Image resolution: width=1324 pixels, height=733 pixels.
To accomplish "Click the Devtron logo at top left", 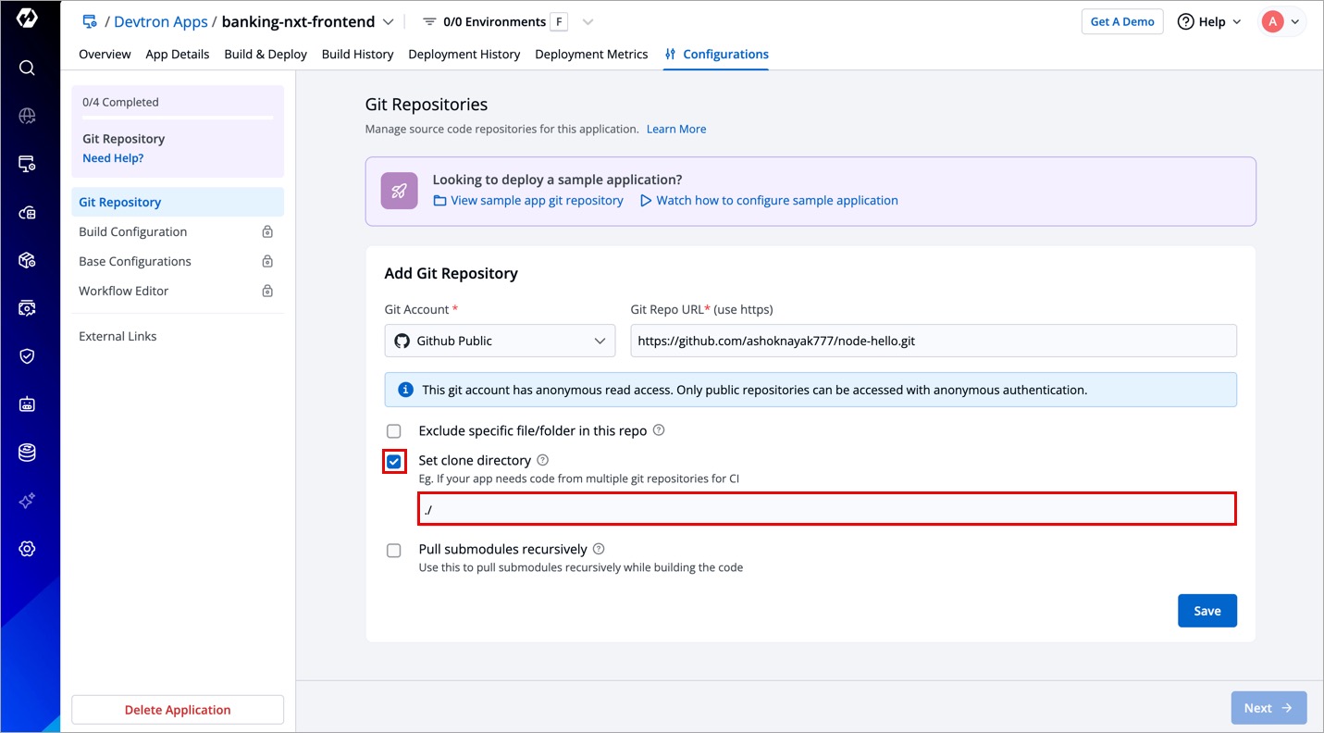I will pyautogui.click(x=27, y=18).
